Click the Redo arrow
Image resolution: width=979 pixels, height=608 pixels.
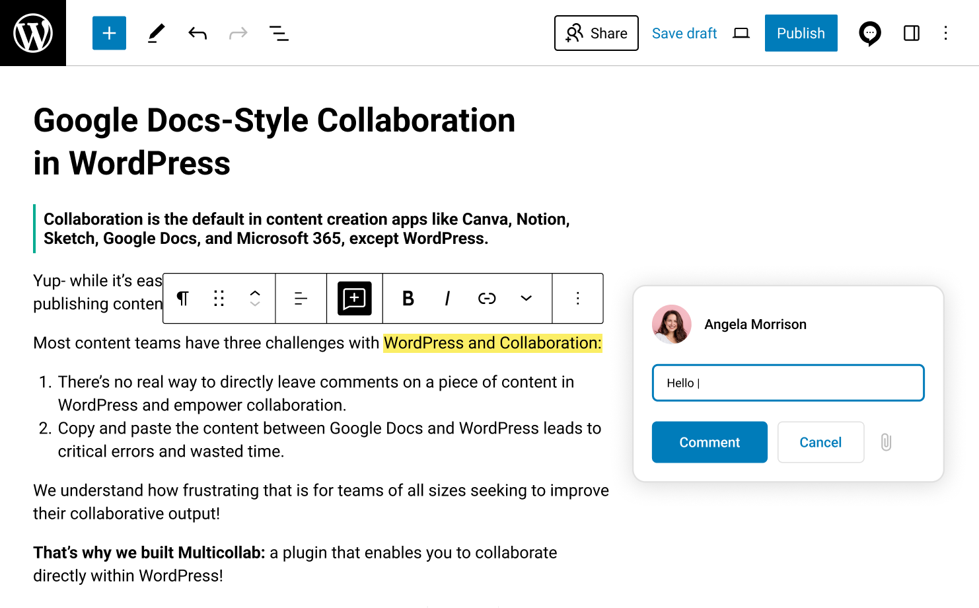238,33
